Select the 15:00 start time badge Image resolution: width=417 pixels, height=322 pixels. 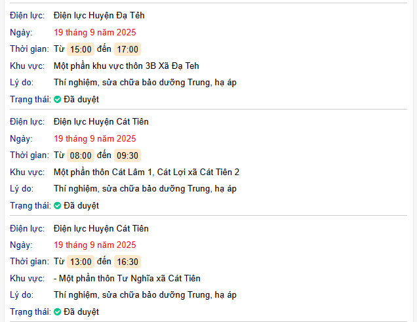pyautogui.click(x=81, y=49)
